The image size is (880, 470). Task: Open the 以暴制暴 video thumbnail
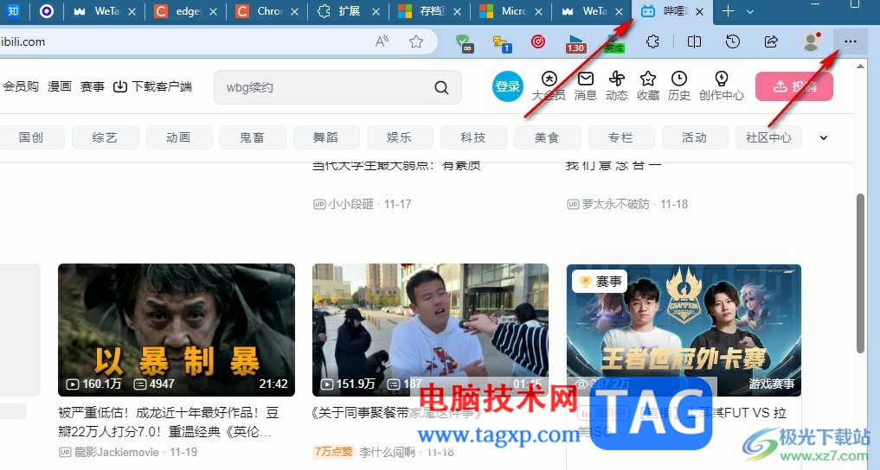tap(177, 330)
